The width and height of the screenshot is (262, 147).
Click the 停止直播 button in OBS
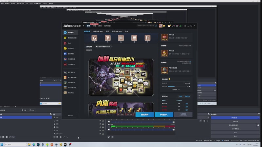click(234, 118)
